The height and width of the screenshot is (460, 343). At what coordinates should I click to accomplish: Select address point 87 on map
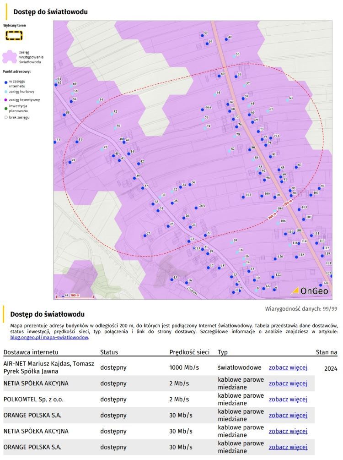(x=296, y=168)
